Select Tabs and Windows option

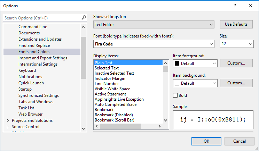[36, 102]
